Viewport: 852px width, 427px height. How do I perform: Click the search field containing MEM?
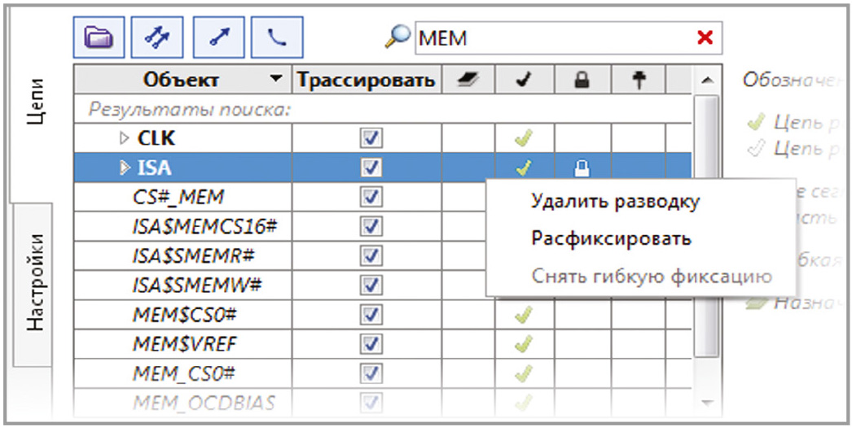pos(554,37)
